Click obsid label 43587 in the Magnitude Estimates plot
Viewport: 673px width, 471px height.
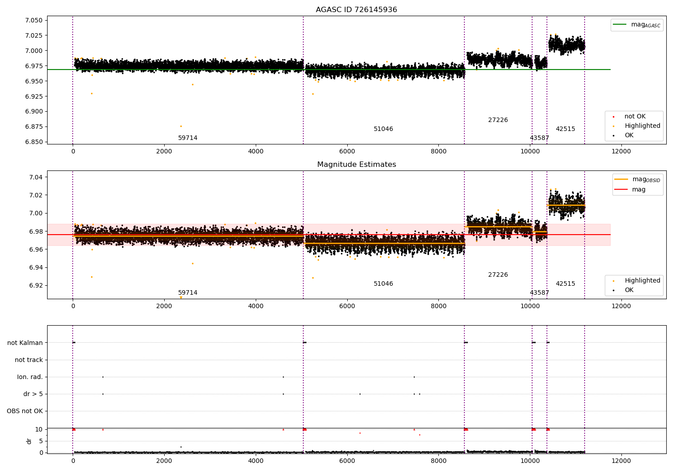click(x=539, y=293)
